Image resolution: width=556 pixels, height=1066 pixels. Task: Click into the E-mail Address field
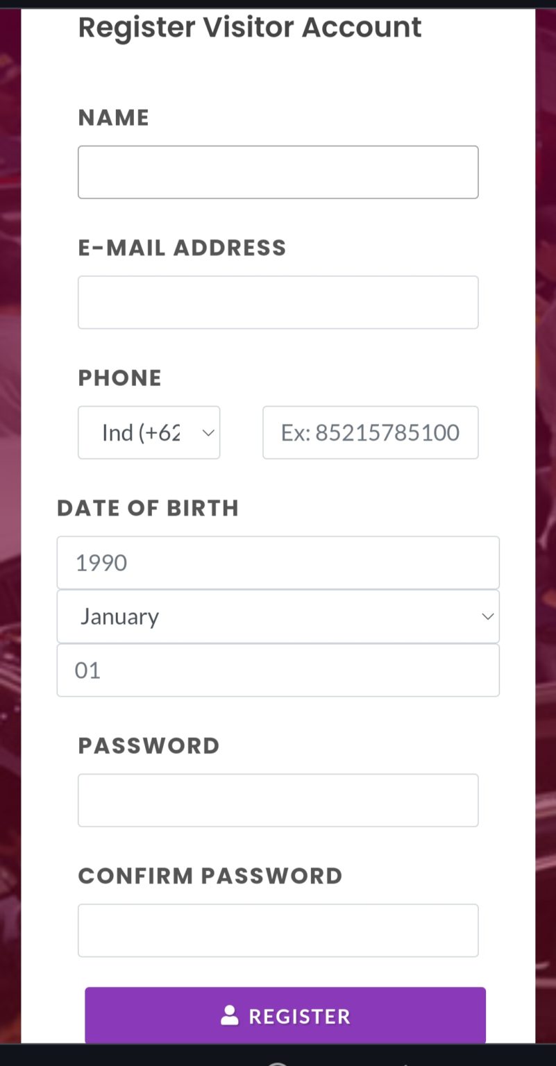pyautogui.click(x=278, y=303)
